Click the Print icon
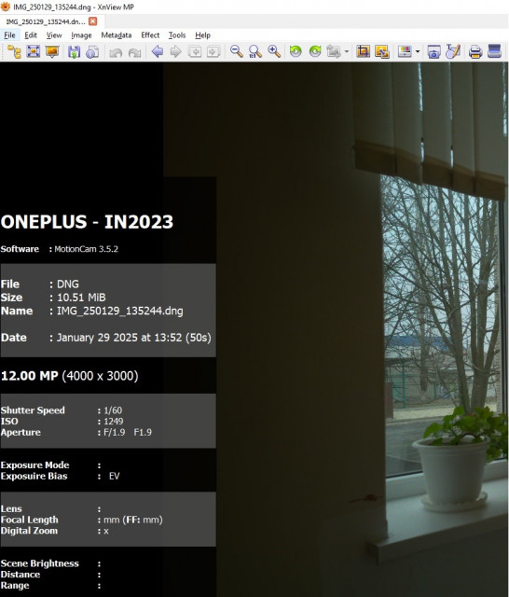This screenshot has height=597, width=509. (x=475, y=51)
